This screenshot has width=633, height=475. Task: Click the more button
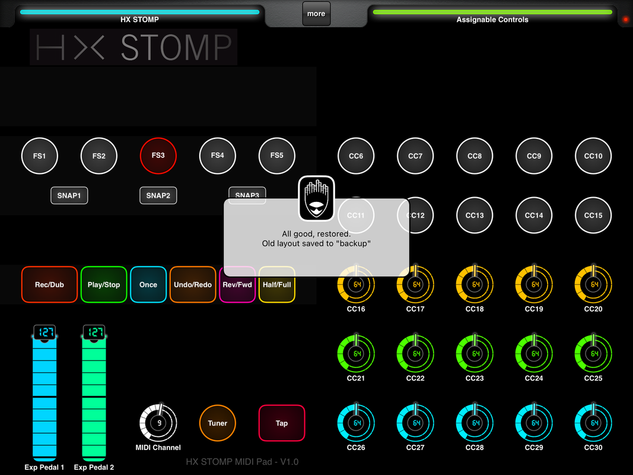tap(316, 14)
